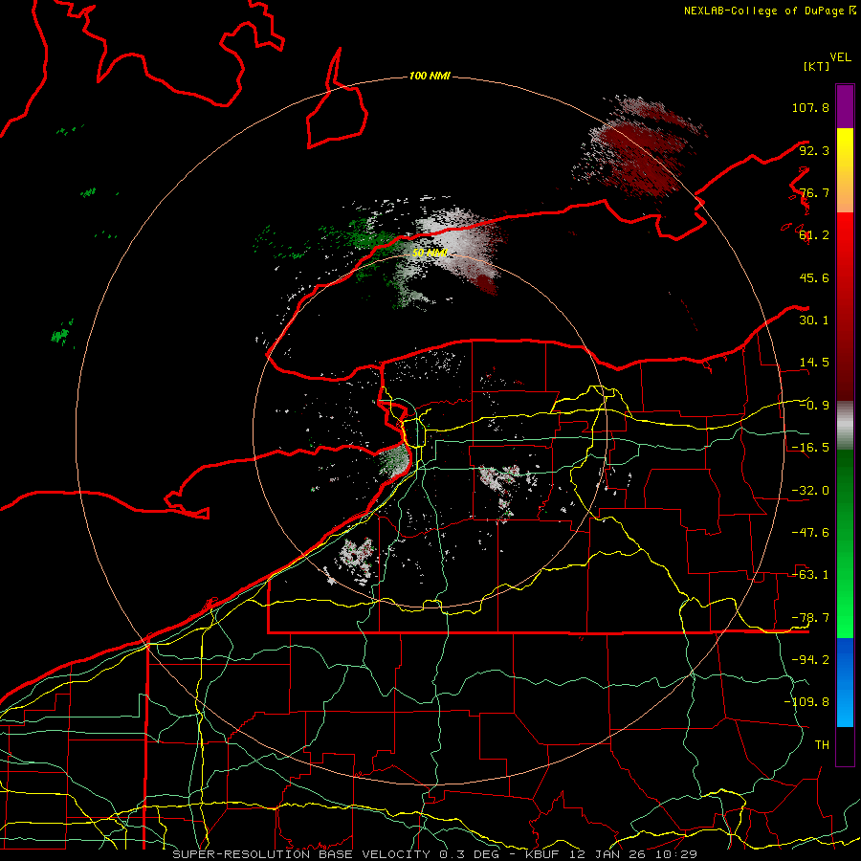Viewport: 861px width, 861px height.
Task: Click the TH legend label
Action: pos(822,745)
